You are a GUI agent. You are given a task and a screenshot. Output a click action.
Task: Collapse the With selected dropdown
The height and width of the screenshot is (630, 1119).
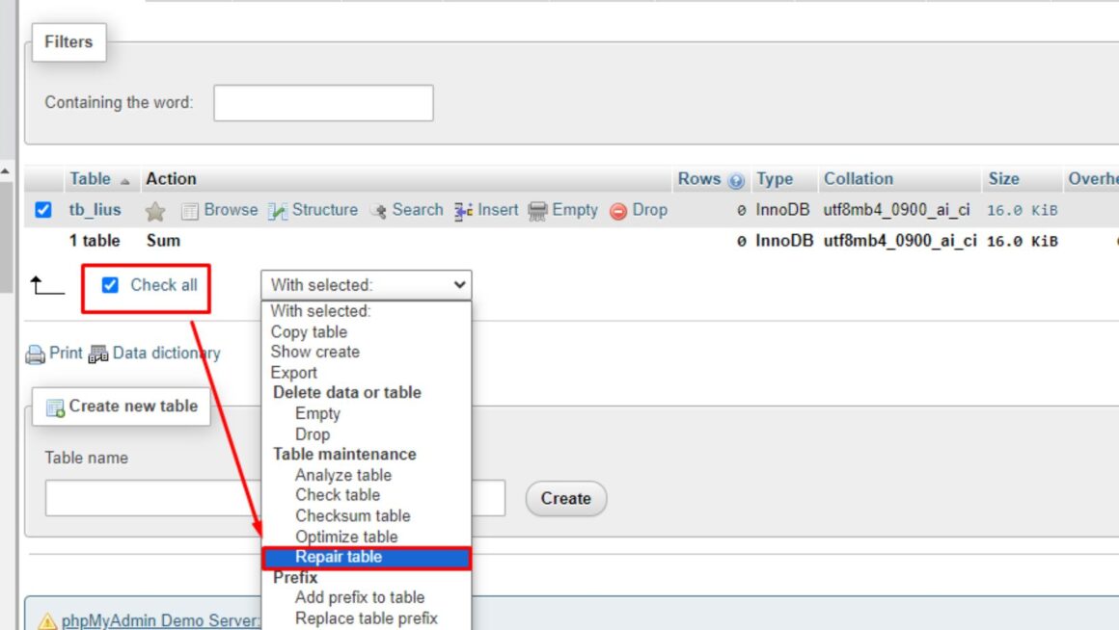tap(366, 285)
